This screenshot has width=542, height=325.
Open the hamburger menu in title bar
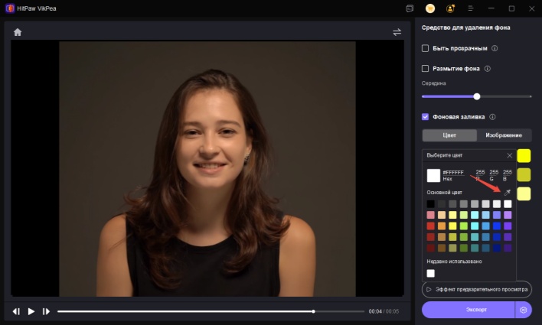tap(472, 8)
